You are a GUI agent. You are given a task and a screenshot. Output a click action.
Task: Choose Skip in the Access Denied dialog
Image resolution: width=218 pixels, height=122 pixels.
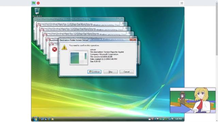click(110, 72)
